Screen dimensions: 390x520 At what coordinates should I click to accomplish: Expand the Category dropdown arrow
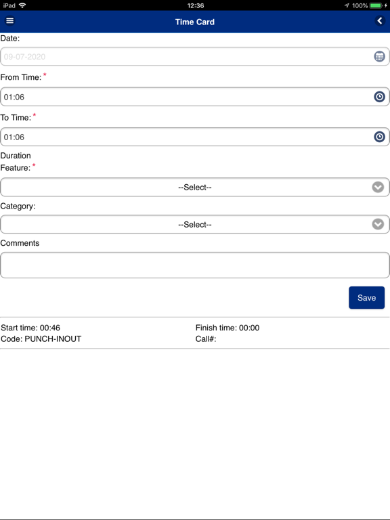click(378, 225)
